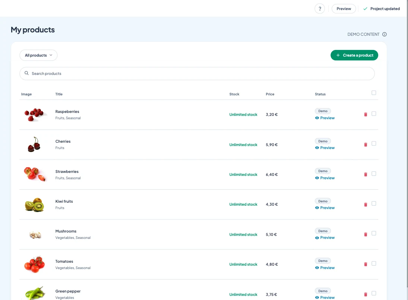Screen dimensions: 408x300
Task: Focus the Search products field
Action: click(197, 73)
